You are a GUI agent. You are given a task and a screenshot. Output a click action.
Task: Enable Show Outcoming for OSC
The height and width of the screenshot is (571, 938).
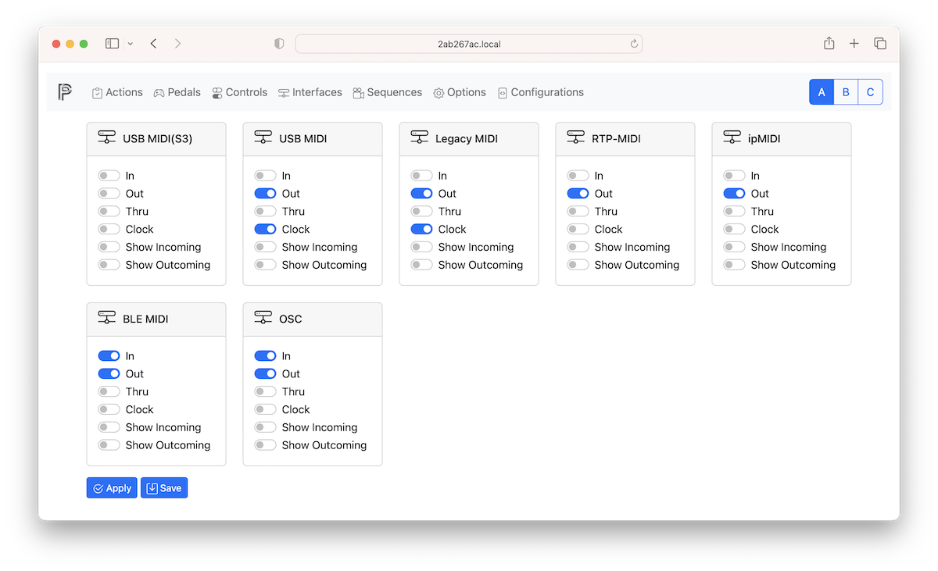click(265, 445)
